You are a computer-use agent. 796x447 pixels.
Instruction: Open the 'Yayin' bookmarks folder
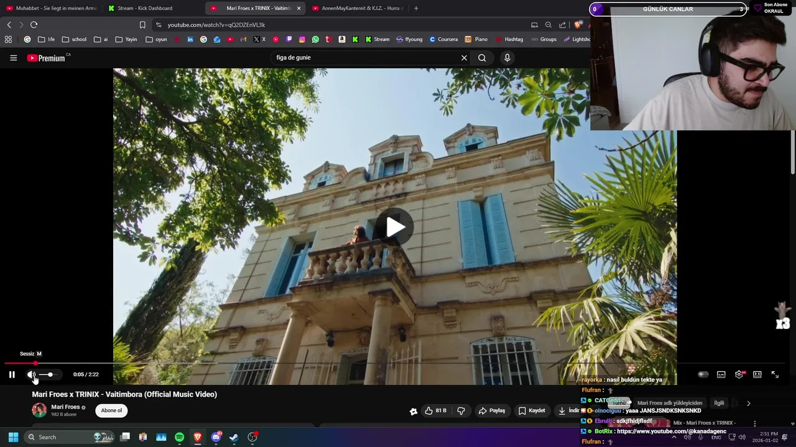tap(126, 39)
